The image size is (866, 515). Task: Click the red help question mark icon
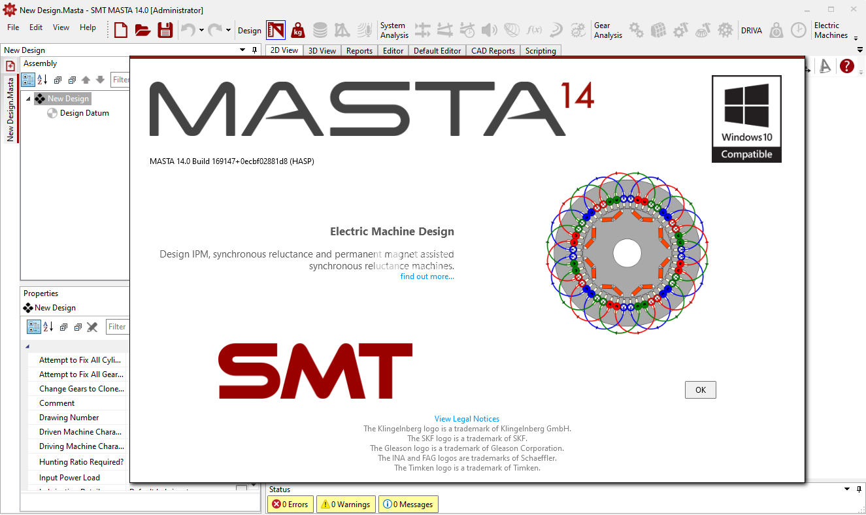coord(847,66)
